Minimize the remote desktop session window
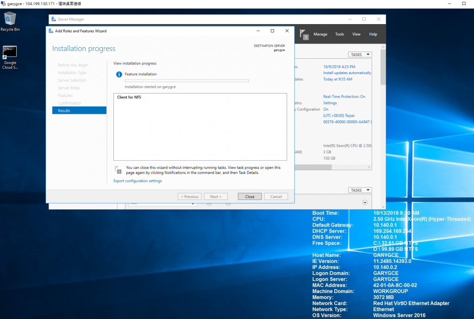 [449, 4]
